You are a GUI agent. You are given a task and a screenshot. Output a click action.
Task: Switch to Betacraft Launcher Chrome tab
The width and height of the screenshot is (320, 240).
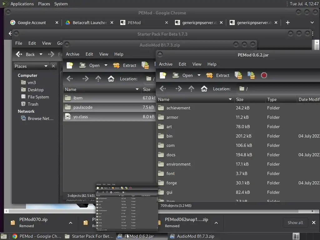89,22
